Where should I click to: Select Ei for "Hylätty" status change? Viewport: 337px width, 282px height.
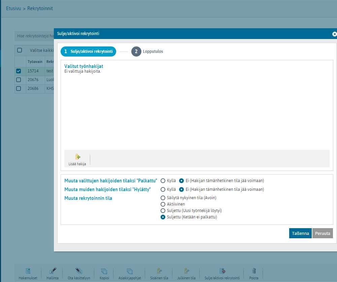coord(181,189)
